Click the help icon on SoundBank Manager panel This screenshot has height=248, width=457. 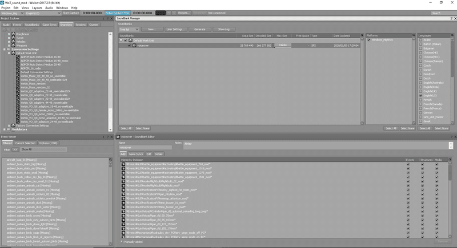[451, 18]
